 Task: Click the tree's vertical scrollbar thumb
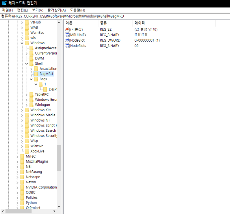tap(59, 158)
